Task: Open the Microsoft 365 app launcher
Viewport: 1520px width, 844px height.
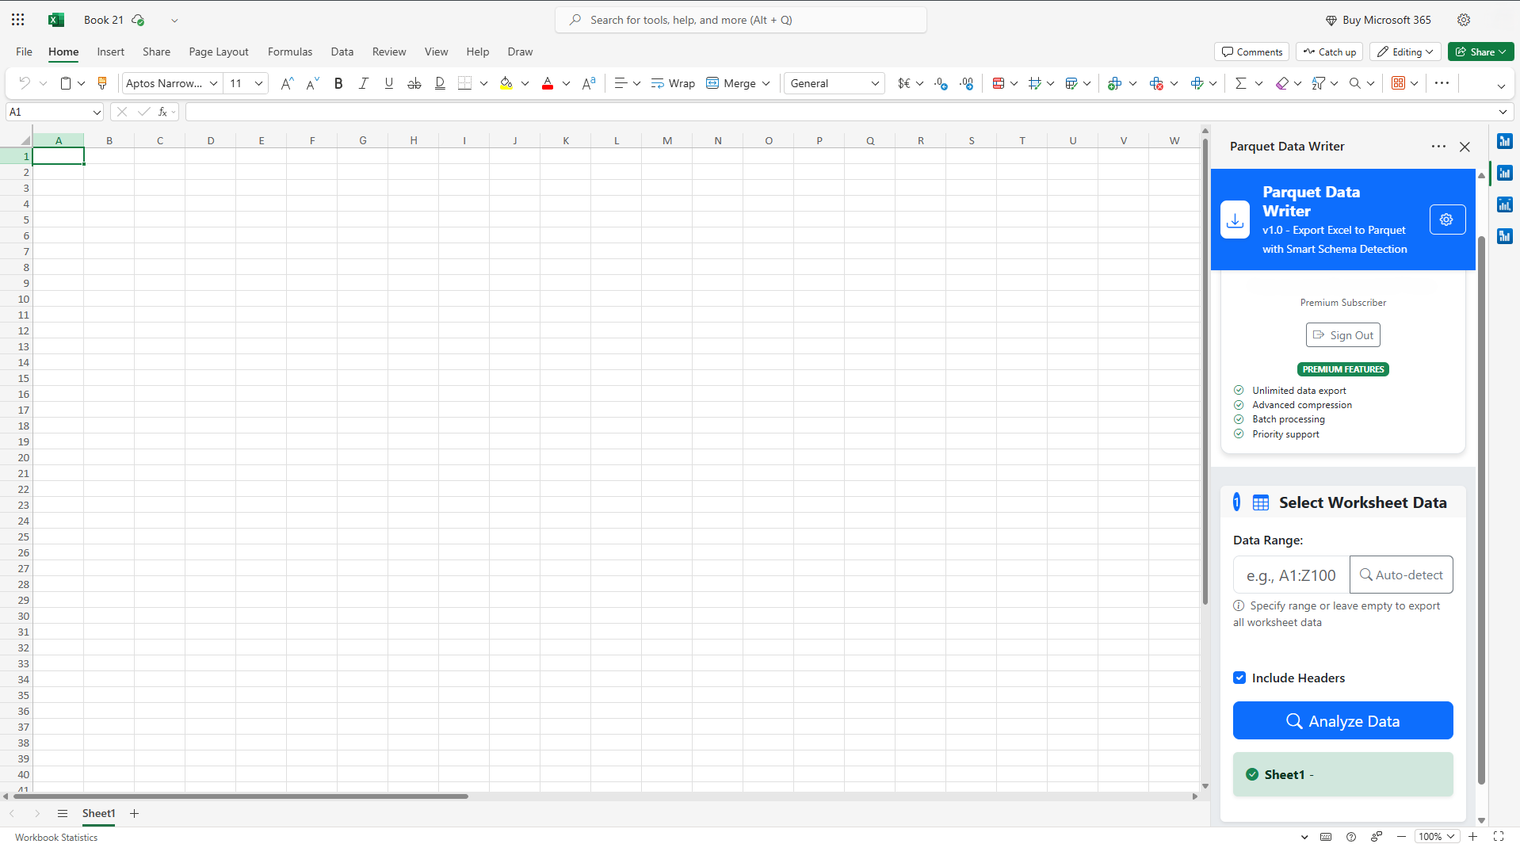Action: (x=17, y=20)
